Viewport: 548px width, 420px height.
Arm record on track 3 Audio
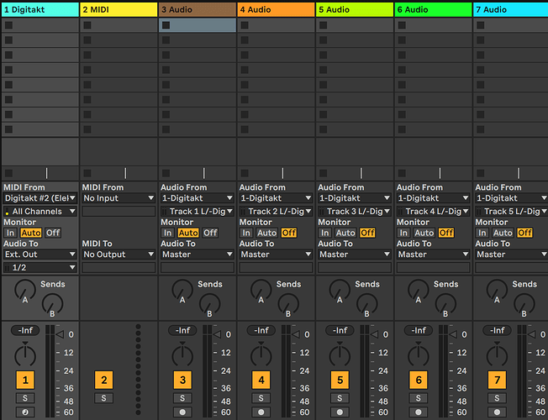(x=182, y=412)
